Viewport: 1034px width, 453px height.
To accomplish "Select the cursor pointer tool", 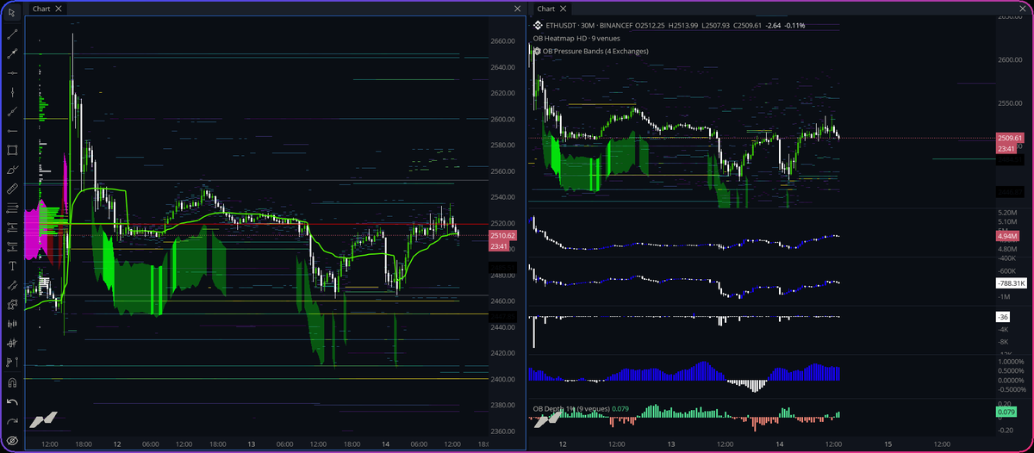I will click(12, 14).
